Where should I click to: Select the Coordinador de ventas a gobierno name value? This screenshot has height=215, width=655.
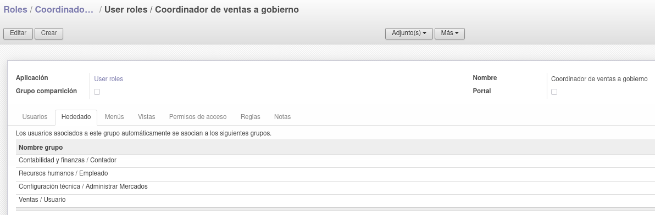599,79
